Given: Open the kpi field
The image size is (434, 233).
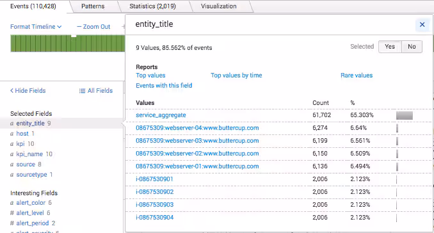Looking at the screenshot, I should pos(20,143).
